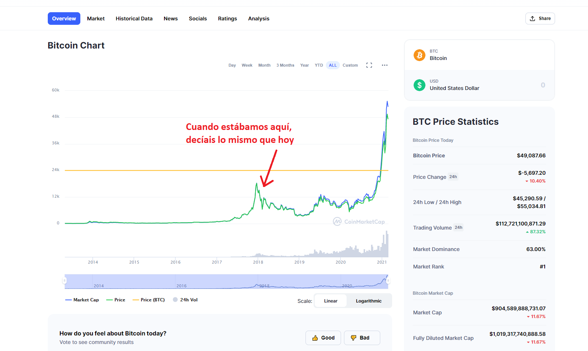Screen dimensions: 588x351
Task: Click the fullscreen chart icon
Action: pos(369,65)
